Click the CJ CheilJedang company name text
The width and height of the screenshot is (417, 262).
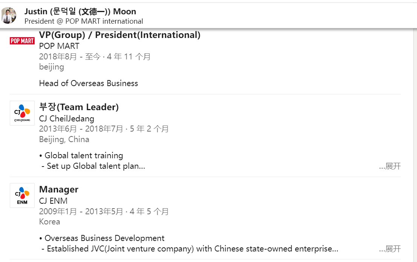[x=67, y=119]
